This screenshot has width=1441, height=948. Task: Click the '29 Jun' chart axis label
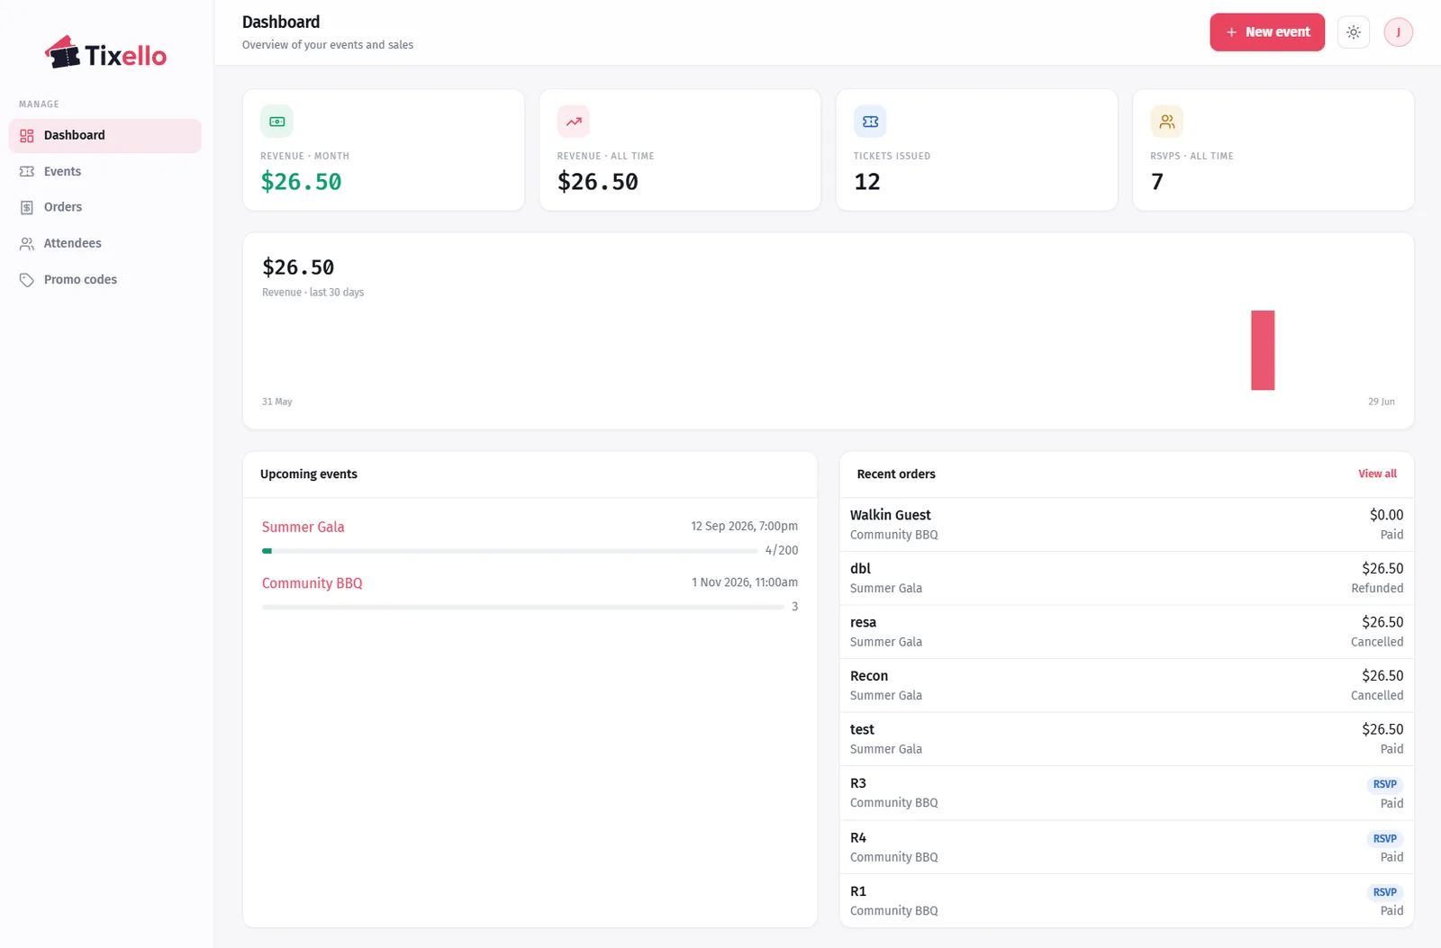coord(1382,402)
